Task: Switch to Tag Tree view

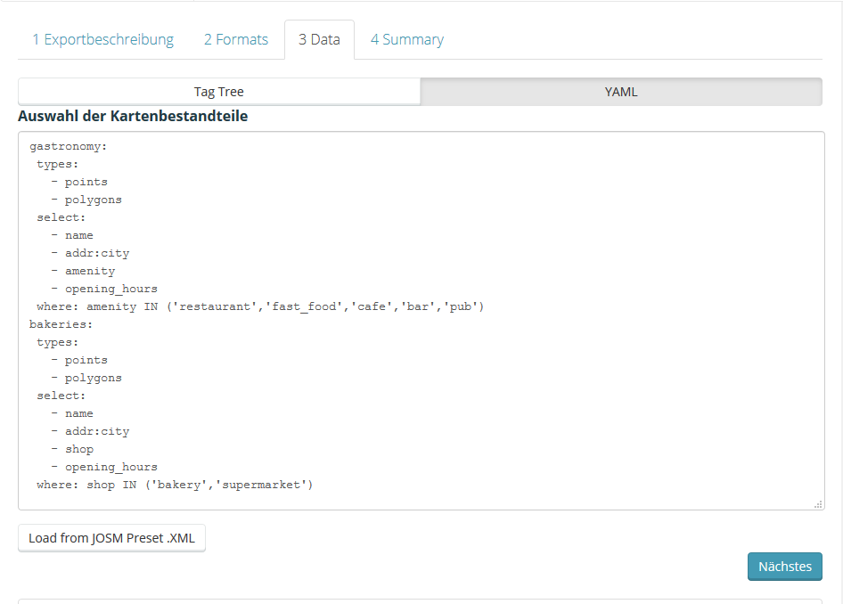Action: [x=218, y=92]
